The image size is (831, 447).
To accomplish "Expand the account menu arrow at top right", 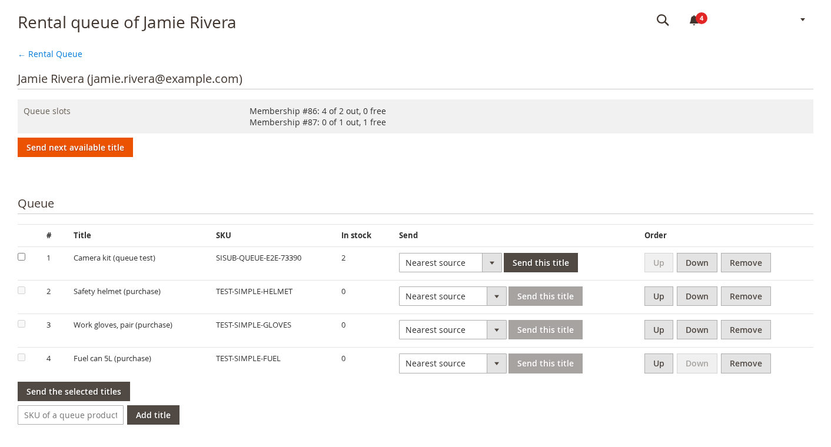I will [x=803, y=20].
